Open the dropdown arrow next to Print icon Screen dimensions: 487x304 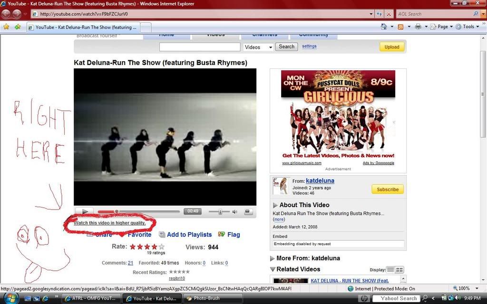tap(426, 27)
